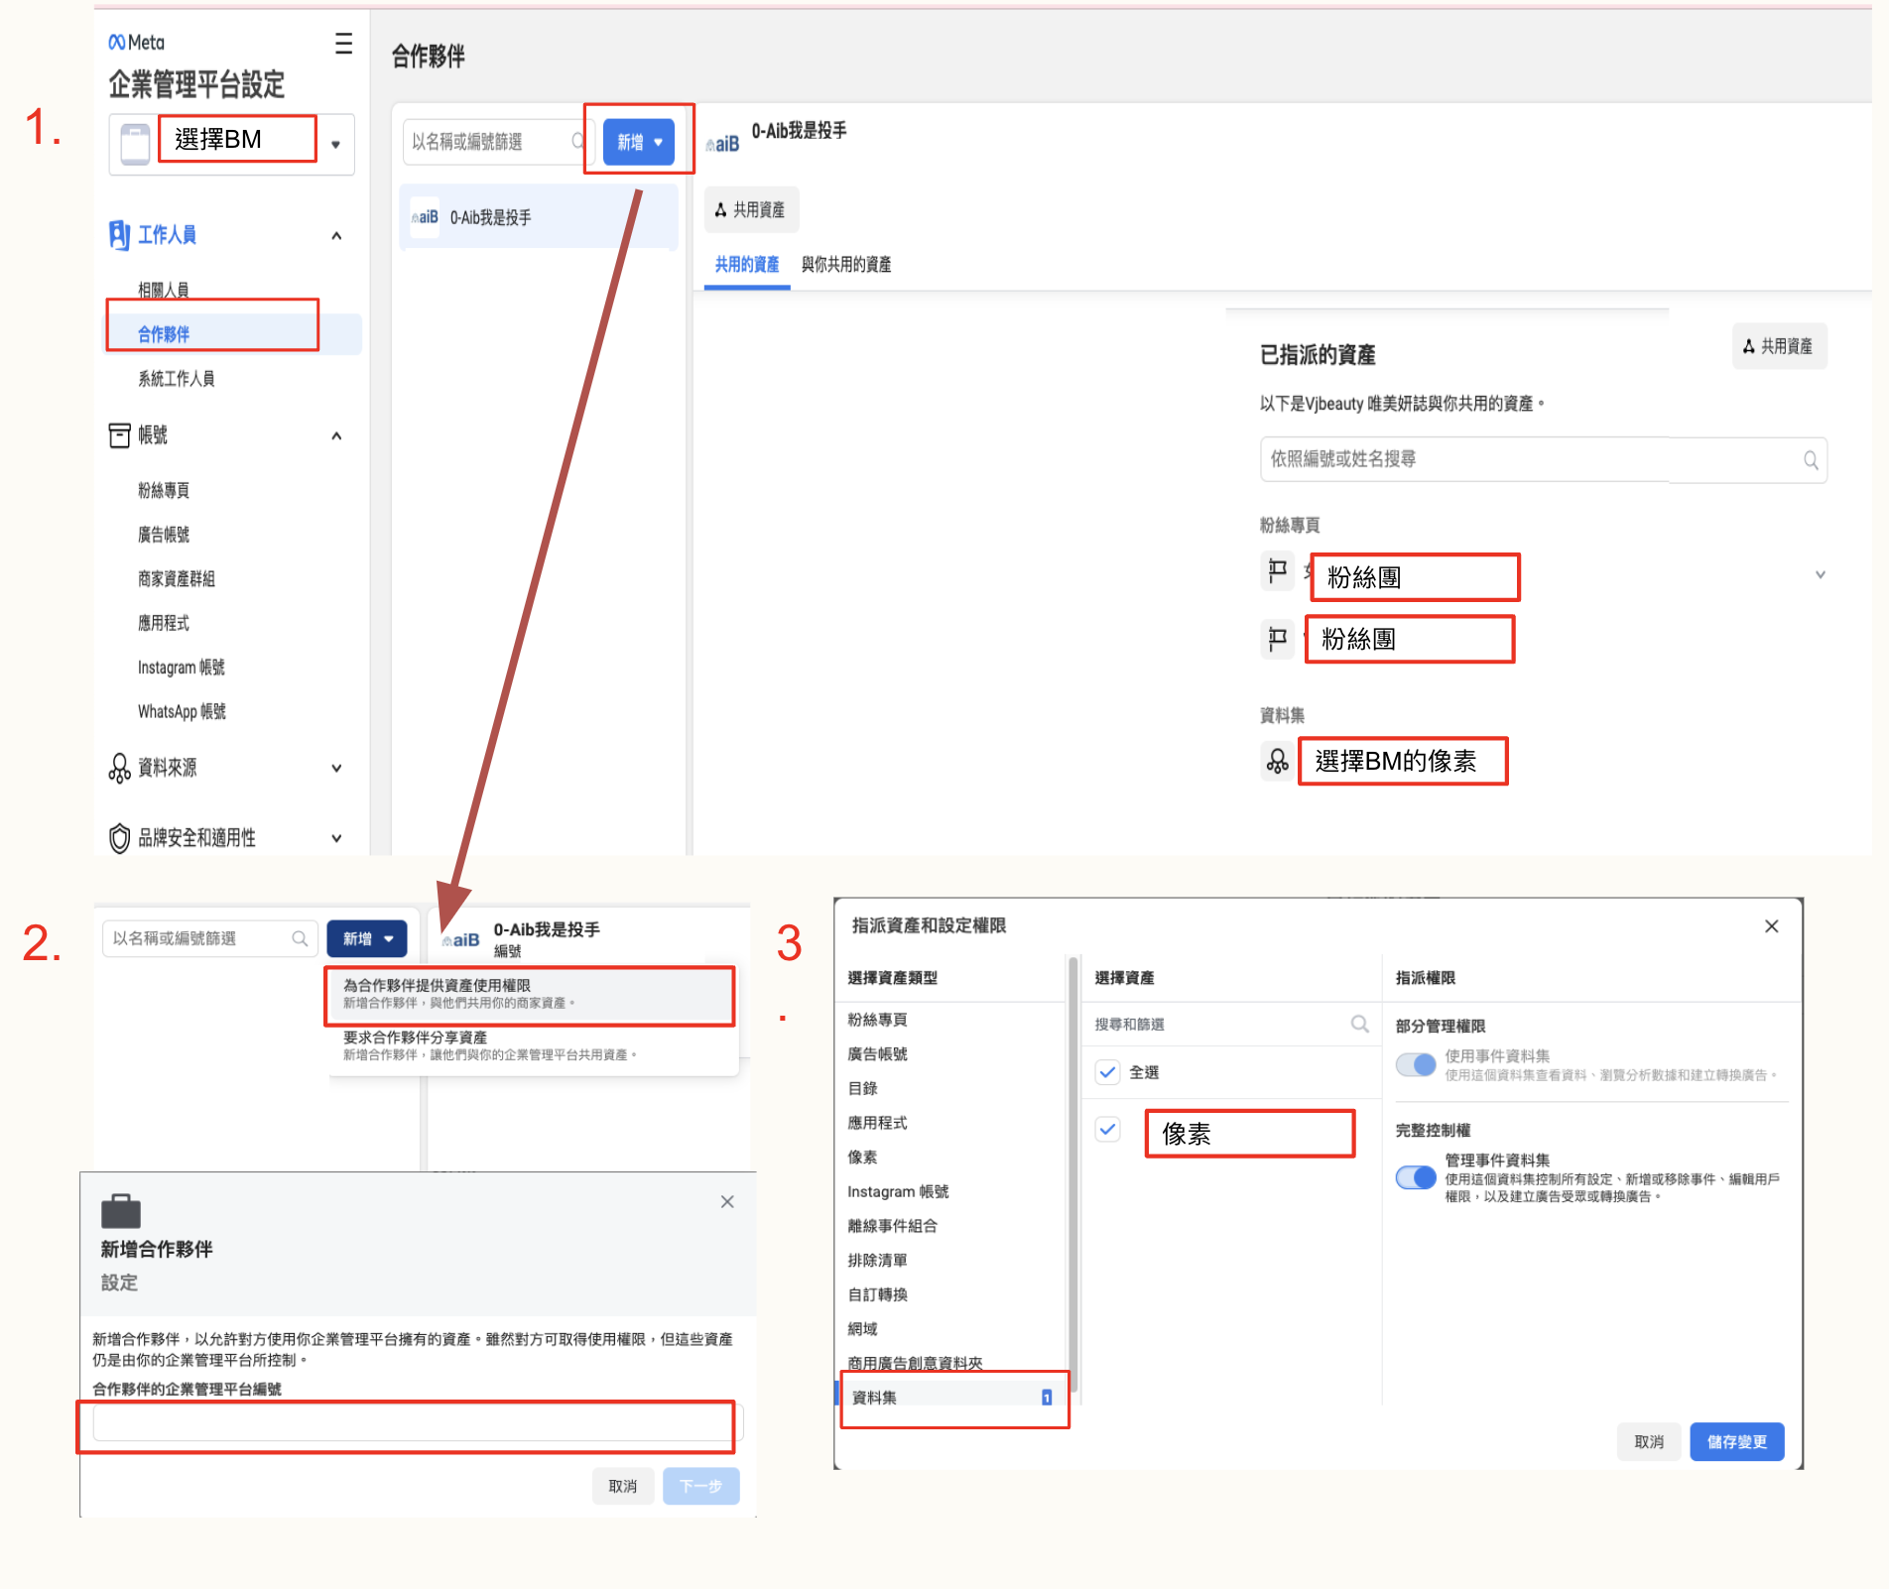Toggle the 全選 checkbox
This screenshot has width=1889, height=1589.
coord(1107,1072)
